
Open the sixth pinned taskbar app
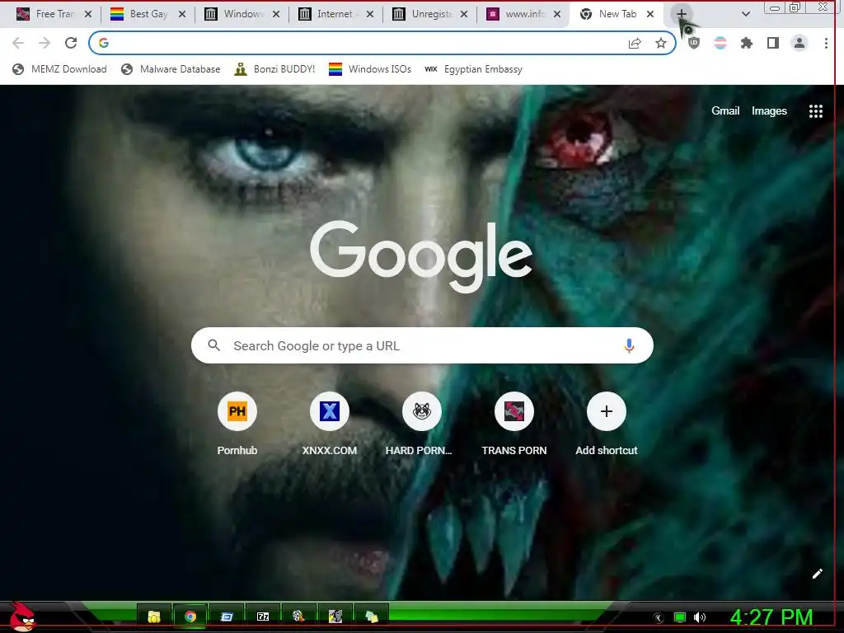pos(335,617)
